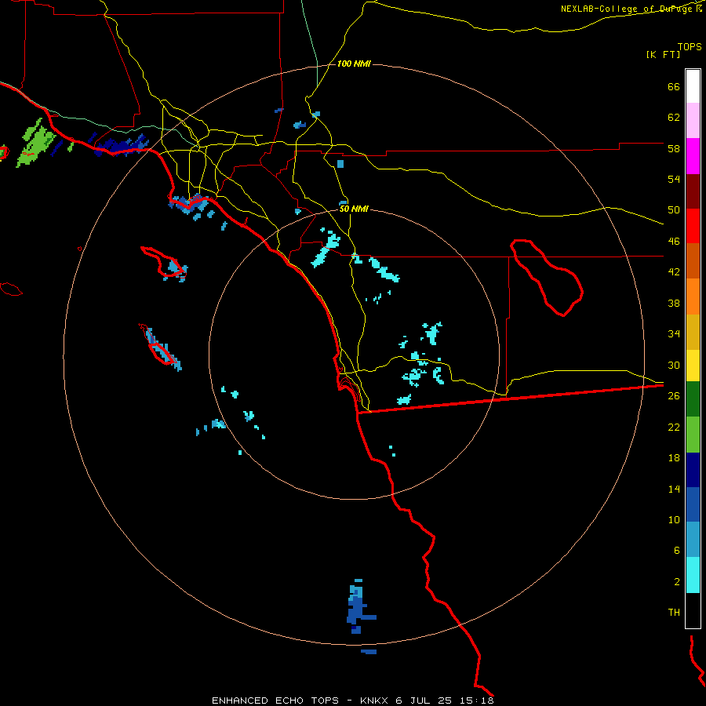Click the legend value "6"
This screenshot has height=706, width=706.
(x=676, y=551)
